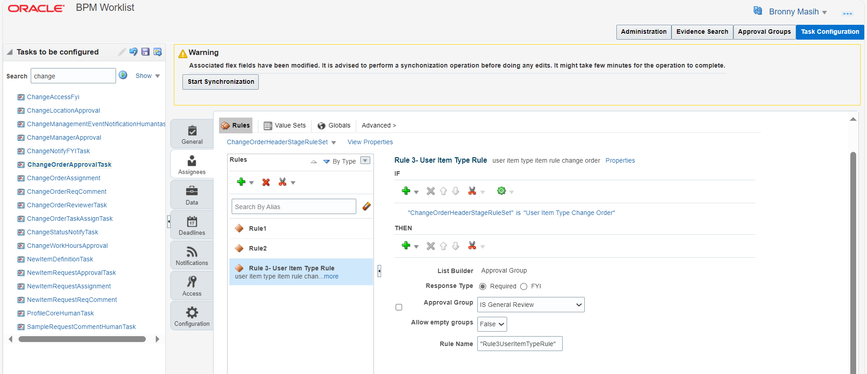The image size is (867, 374).
Task: Open the Deadlines side tab
Action: [x=192, y=225]
